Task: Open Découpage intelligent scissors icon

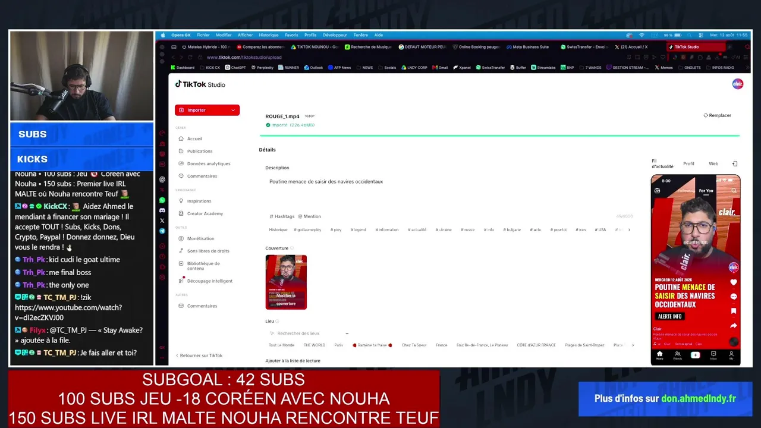Action: pyautogui.click(x=181, y=281)
